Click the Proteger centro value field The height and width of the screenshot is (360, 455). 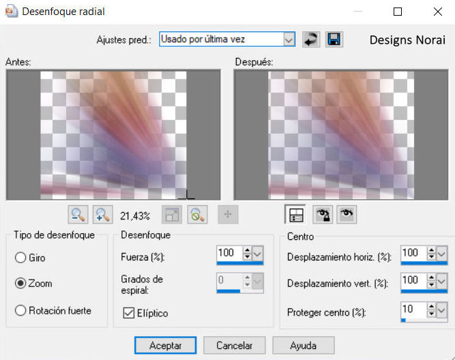click(x=414, y=310)
